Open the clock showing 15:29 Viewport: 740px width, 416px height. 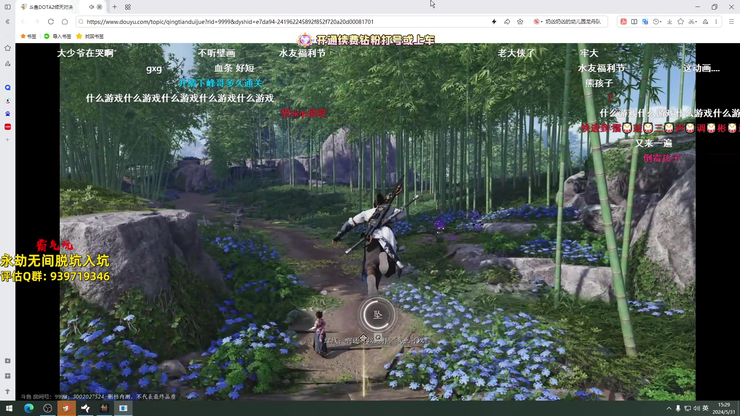pyautogui.click(x=724, y=408)
